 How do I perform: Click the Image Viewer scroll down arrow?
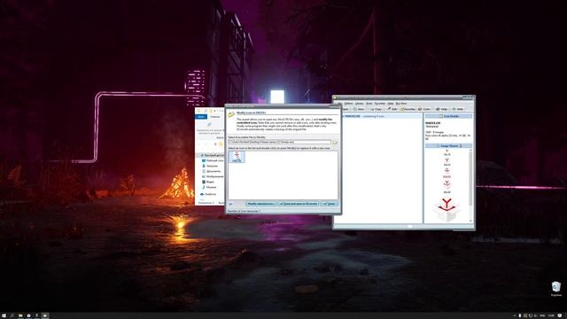[470, 221]
